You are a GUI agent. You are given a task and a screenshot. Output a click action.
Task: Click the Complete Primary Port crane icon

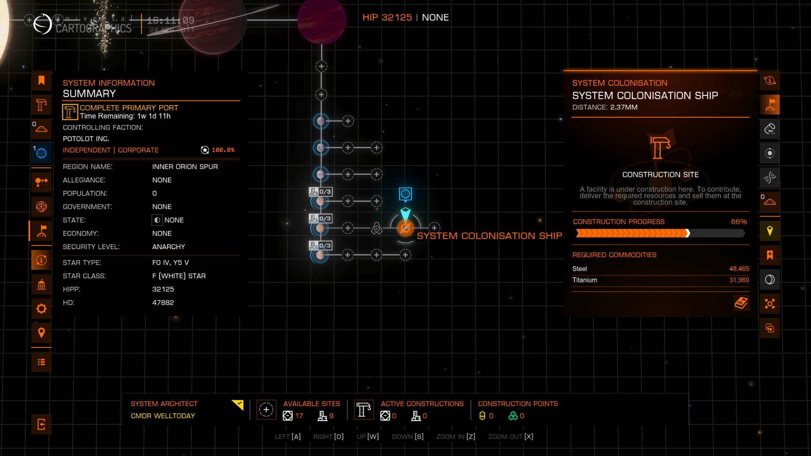click(x=70, y=112)
